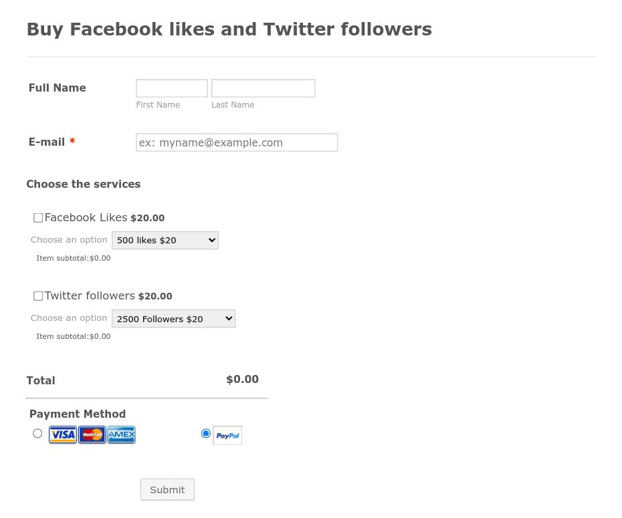
Task: Enable the Facebook Likes service checkbox
Action: [37, 217]
